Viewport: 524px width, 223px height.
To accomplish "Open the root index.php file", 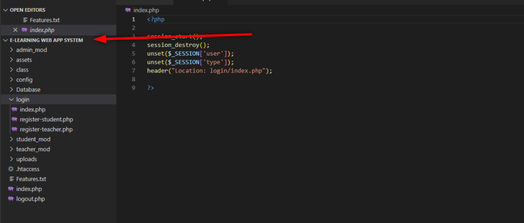I will [29, 189].
